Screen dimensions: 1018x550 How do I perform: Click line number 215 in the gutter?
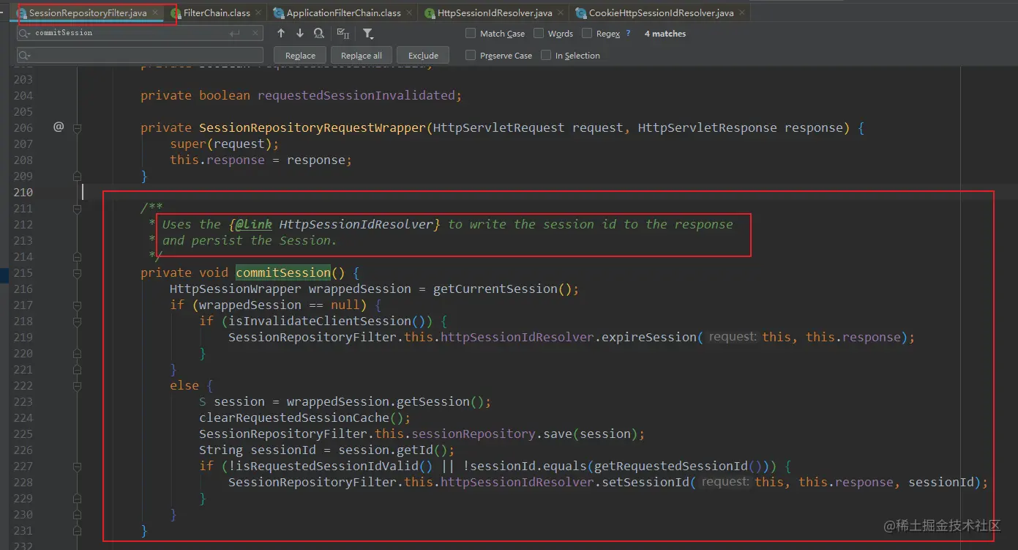23,272
